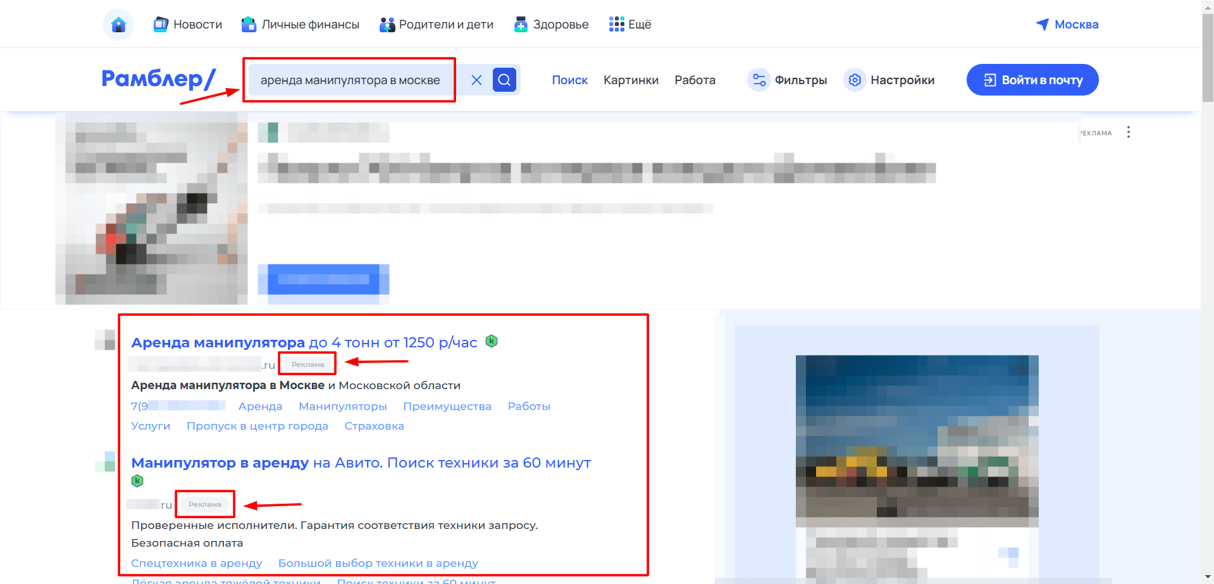Expand the Ещё menu grid
This screenshot has height=584, width=1214.
[630, 25]
